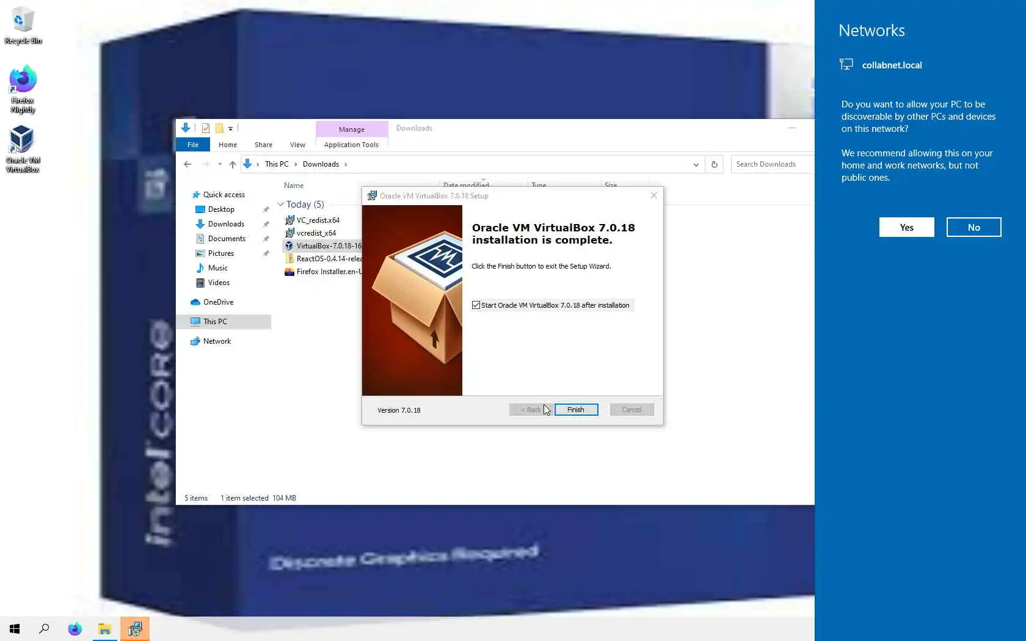1026x641 pixels.
Task: Open the File tab in Explorer
Action: coord(193,145)
